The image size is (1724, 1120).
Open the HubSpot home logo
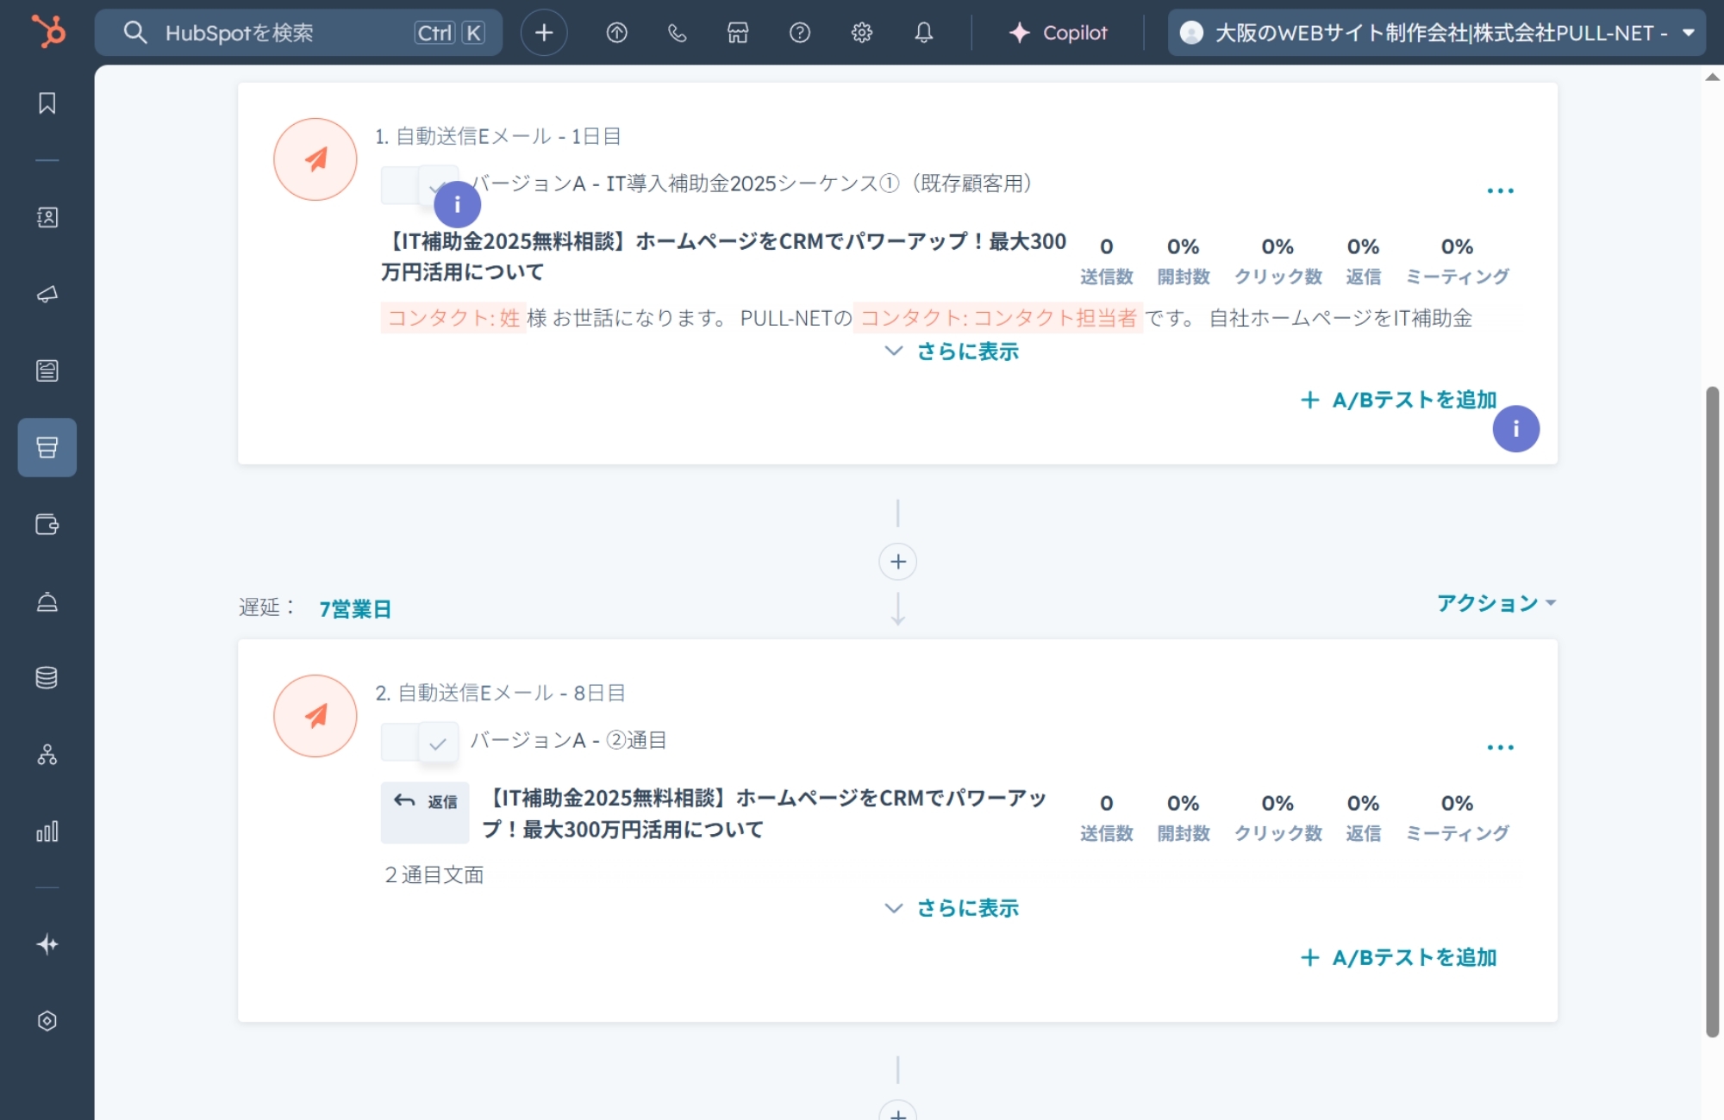pos(48,32)
